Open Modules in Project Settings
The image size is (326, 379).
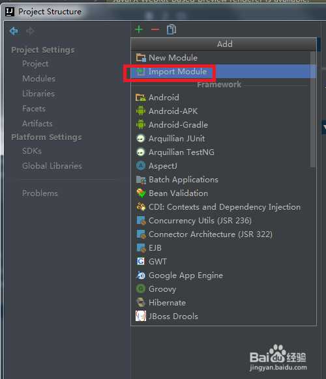click(38, 79)
